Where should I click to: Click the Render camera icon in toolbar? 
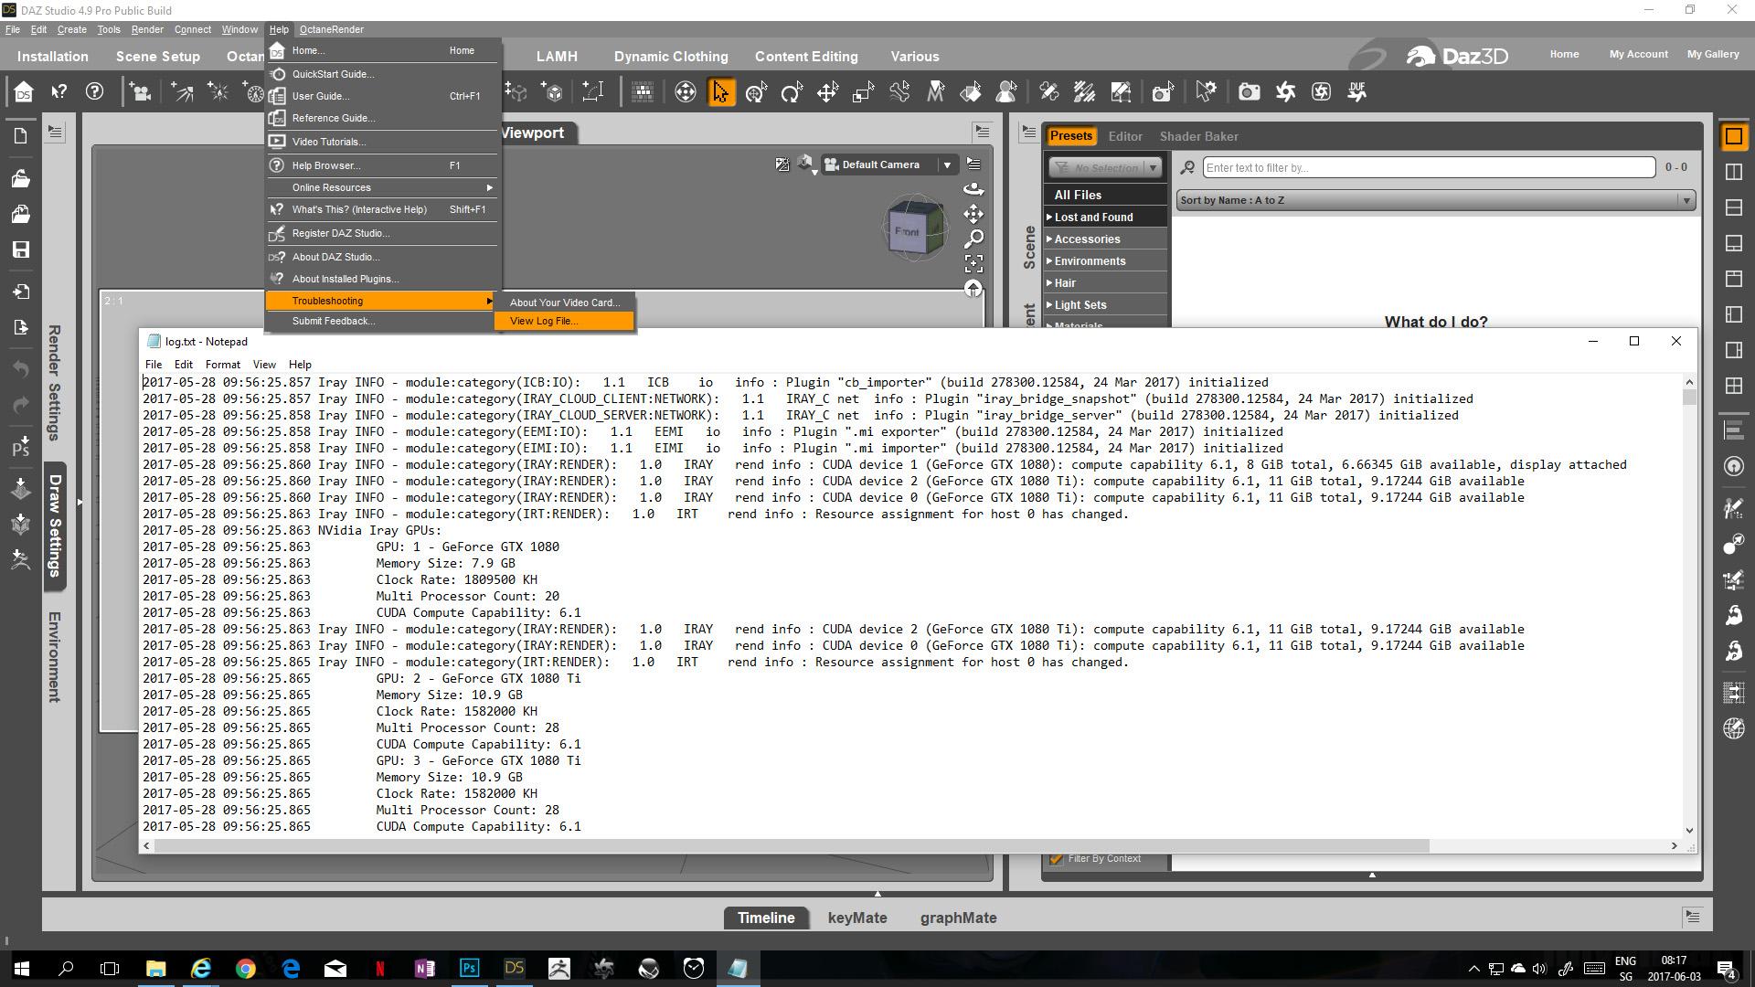[x=1249, y=91]
